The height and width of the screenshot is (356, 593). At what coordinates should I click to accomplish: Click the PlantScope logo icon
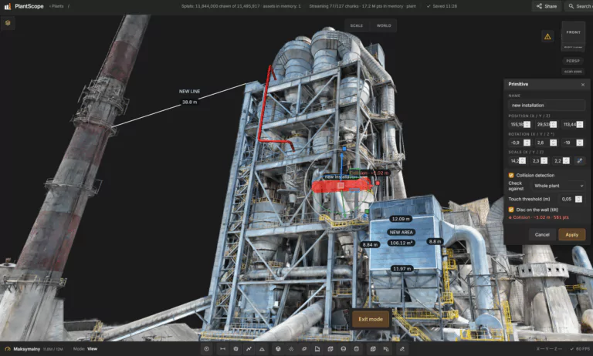(7, 6)
